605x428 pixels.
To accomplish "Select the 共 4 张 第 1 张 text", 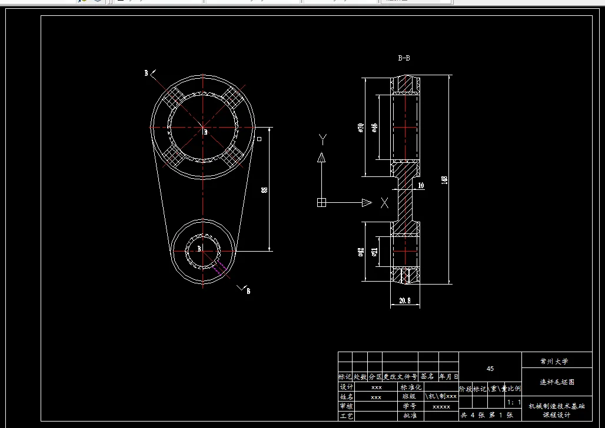I will pyautogui.click(x=487, y=415).
